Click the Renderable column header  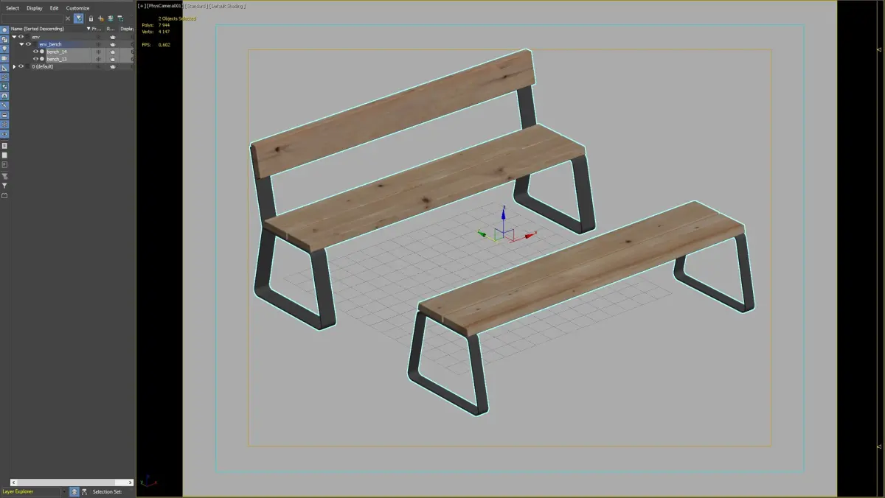[x=111, y=29]
